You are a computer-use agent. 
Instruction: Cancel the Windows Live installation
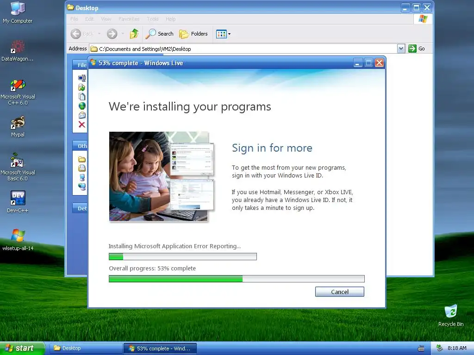[339, 292]
